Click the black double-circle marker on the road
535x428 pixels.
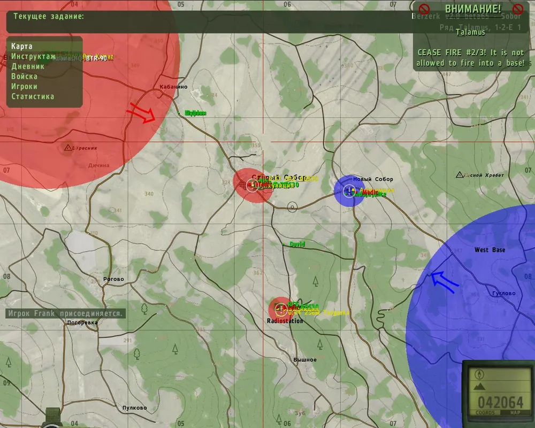coord(292,207)
